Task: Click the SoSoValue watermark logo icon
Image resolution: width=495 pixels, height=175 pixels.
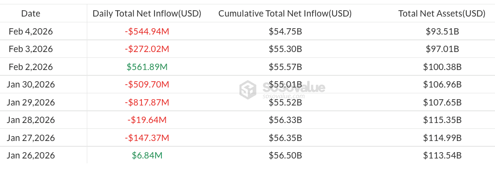Action: [248, 90]
